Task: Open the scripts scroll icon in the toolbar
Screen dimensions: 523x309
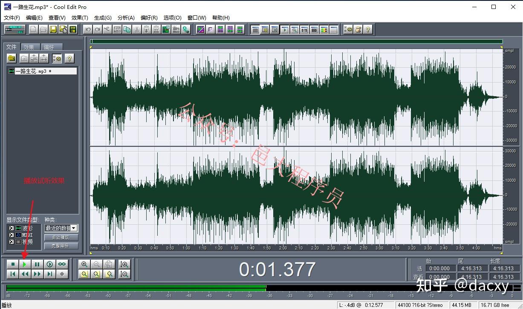Action: (358, 29)
